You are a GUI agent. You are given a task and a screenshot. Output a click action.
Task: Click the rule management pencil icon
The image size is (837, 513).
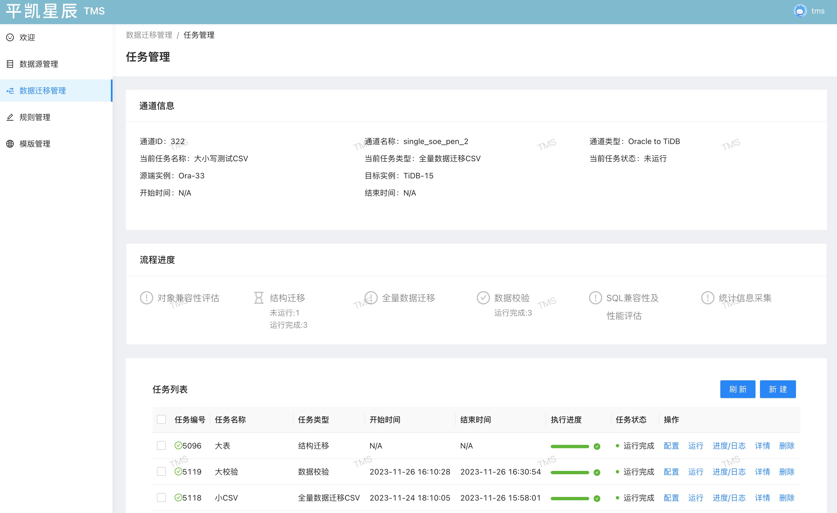click(x=10, y=117)
